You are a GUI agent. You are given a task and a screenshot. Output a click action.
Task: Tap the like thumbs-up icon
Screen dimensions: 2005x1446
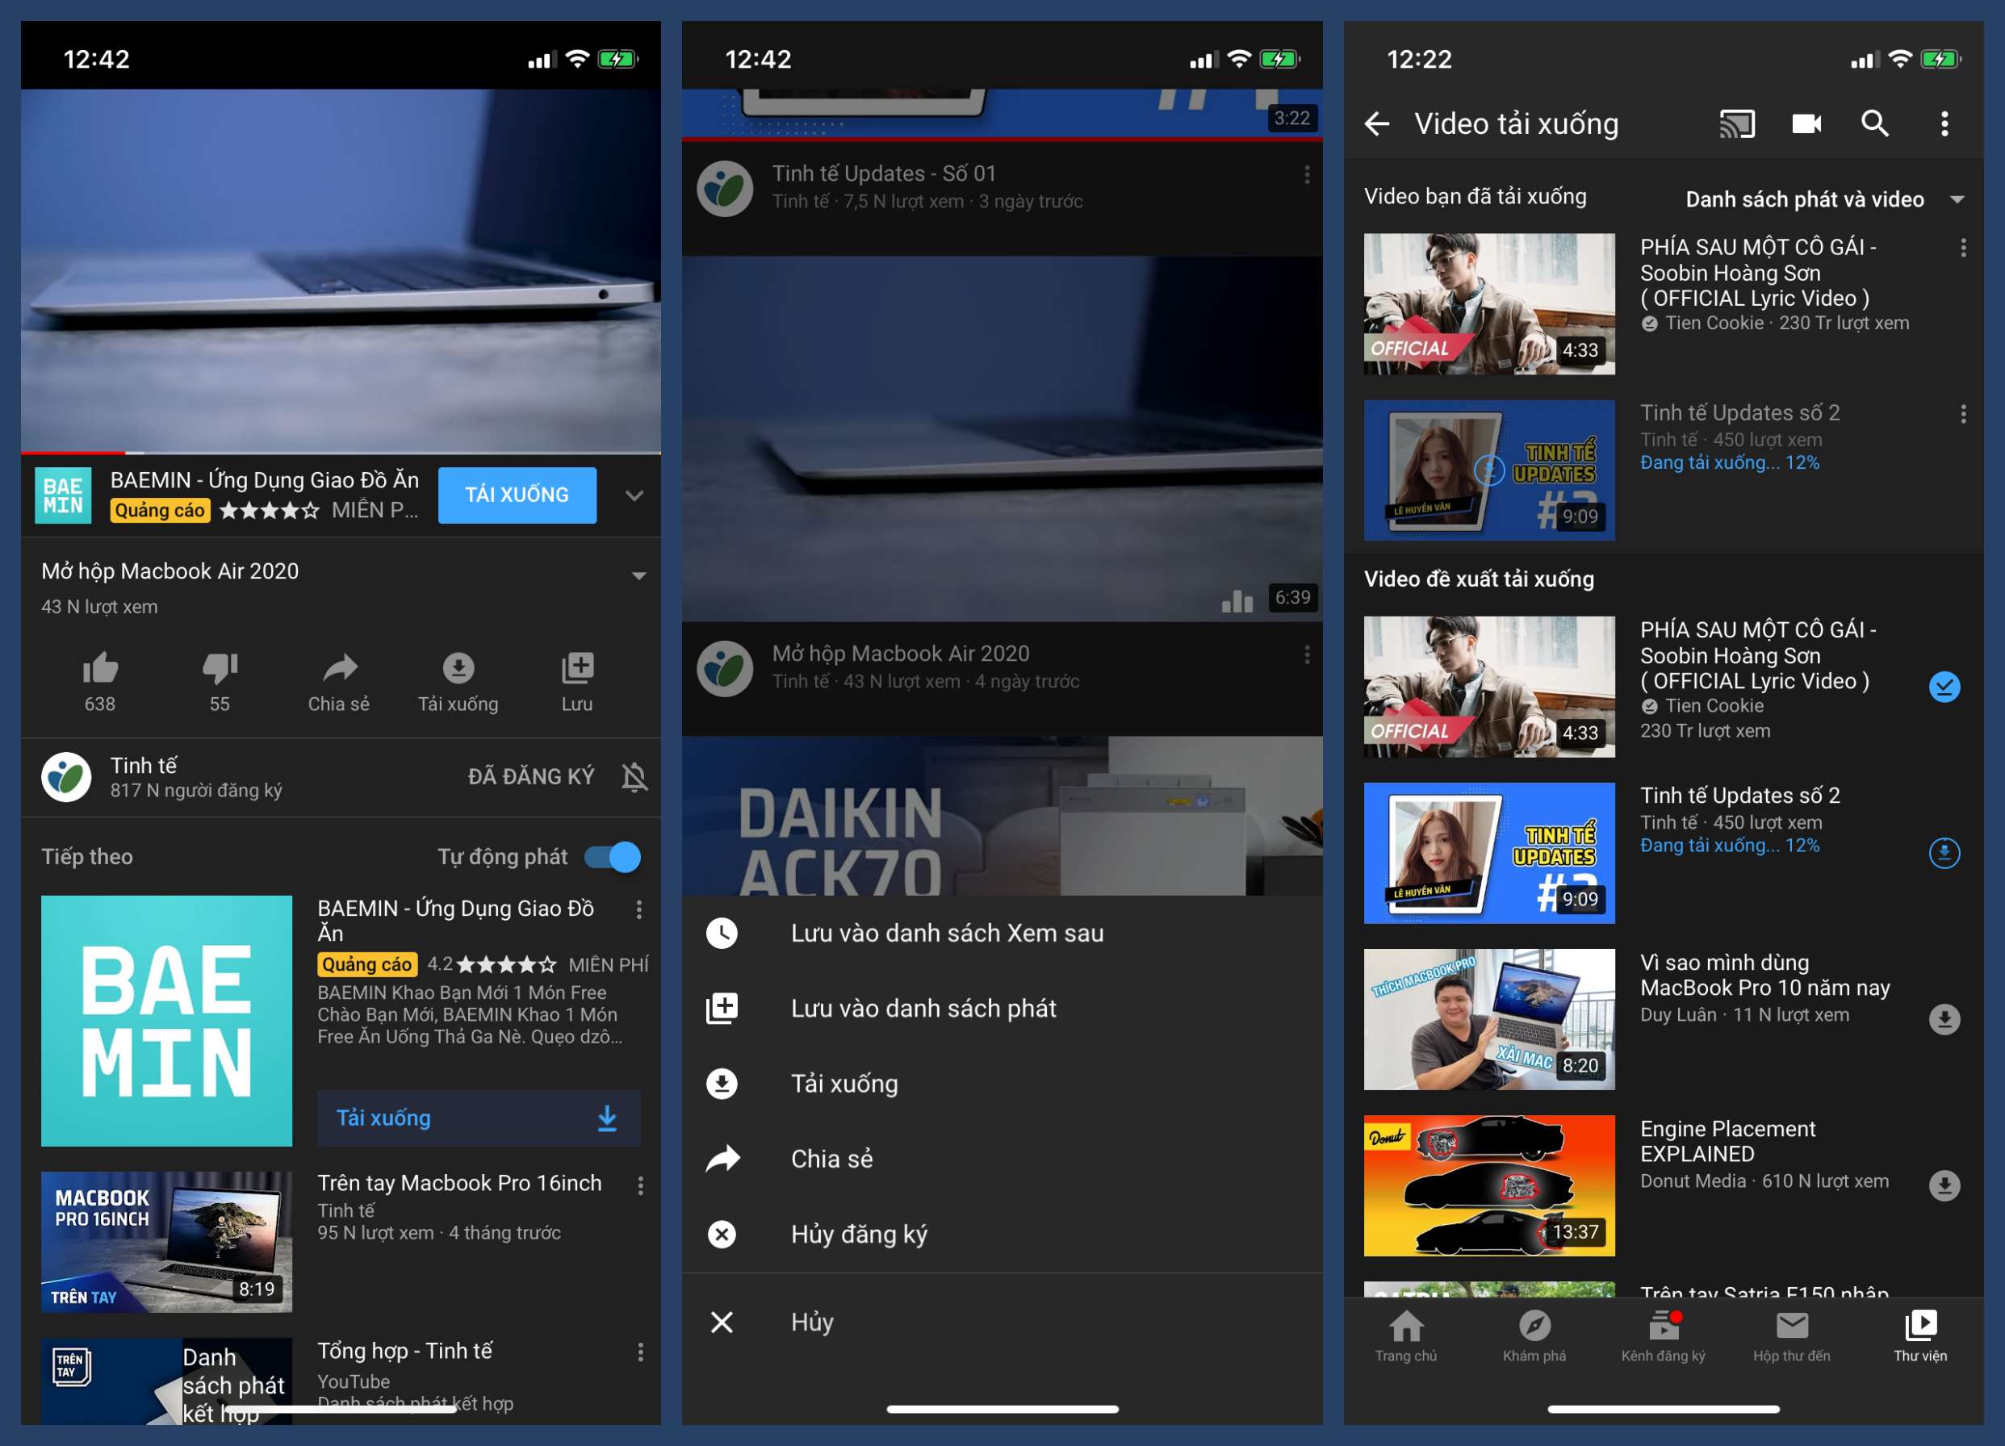point(100,668)
